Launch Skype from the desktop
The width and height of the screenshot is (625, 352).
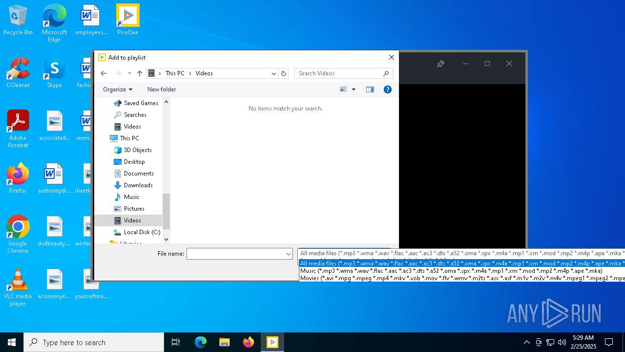point(54,73)
